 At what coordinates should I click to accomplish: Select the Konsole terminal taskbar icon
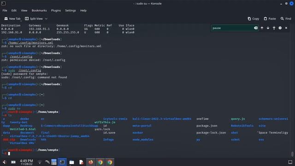click(62, 162)
